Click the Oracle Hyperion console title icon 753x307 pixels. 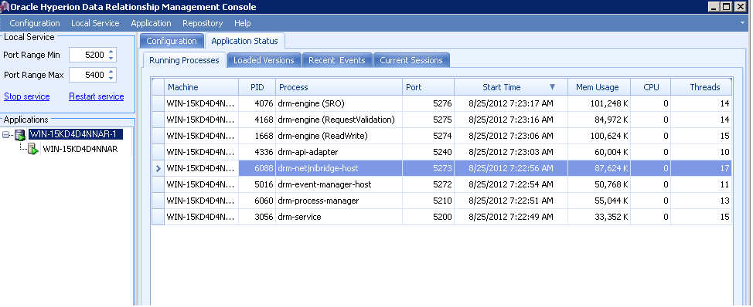(x=5, y=7)
